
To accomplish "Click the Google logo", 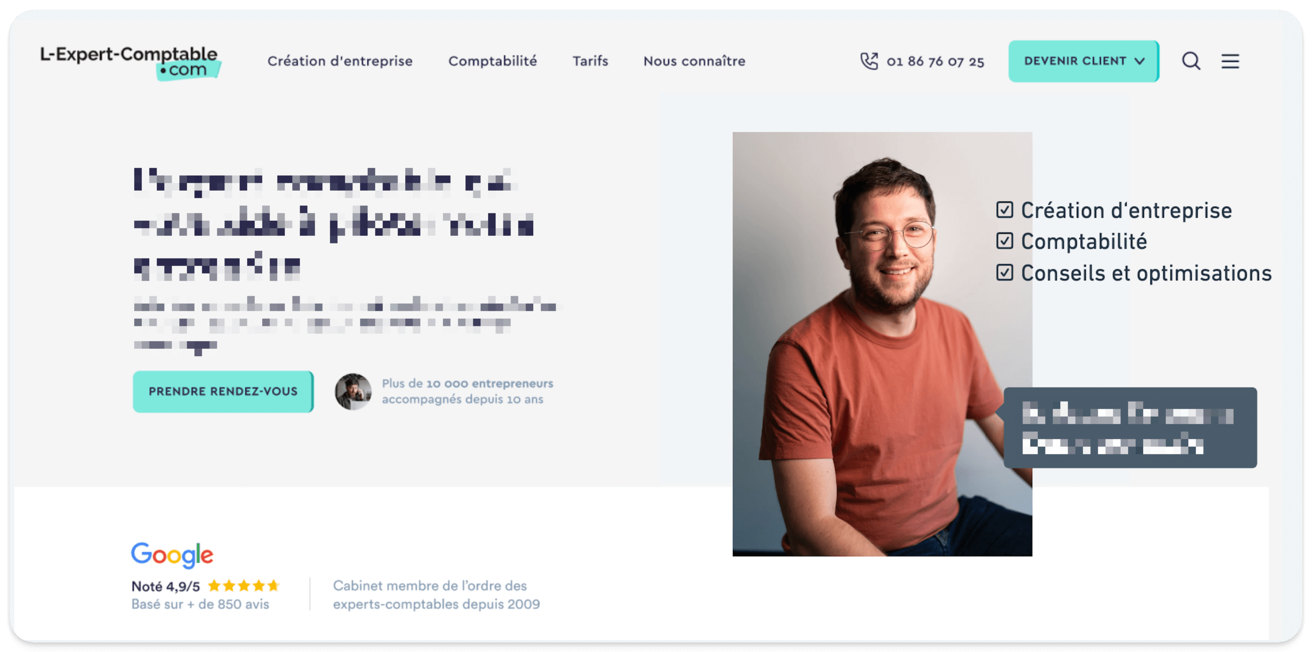I will pos(172,555).
